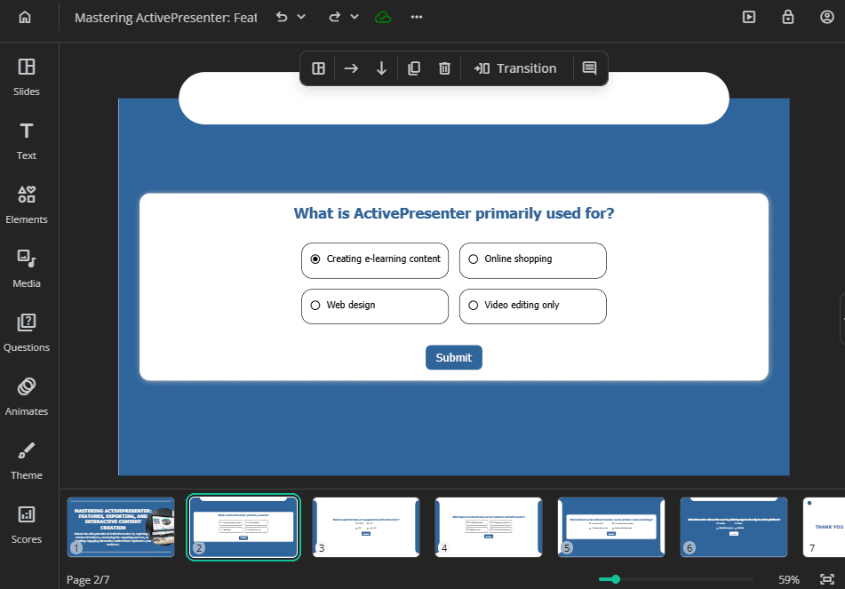Image resolution: width=845 pixels, height=589 pixels.
Task: Open the Questions panel
Action: [x=27, y=333]
